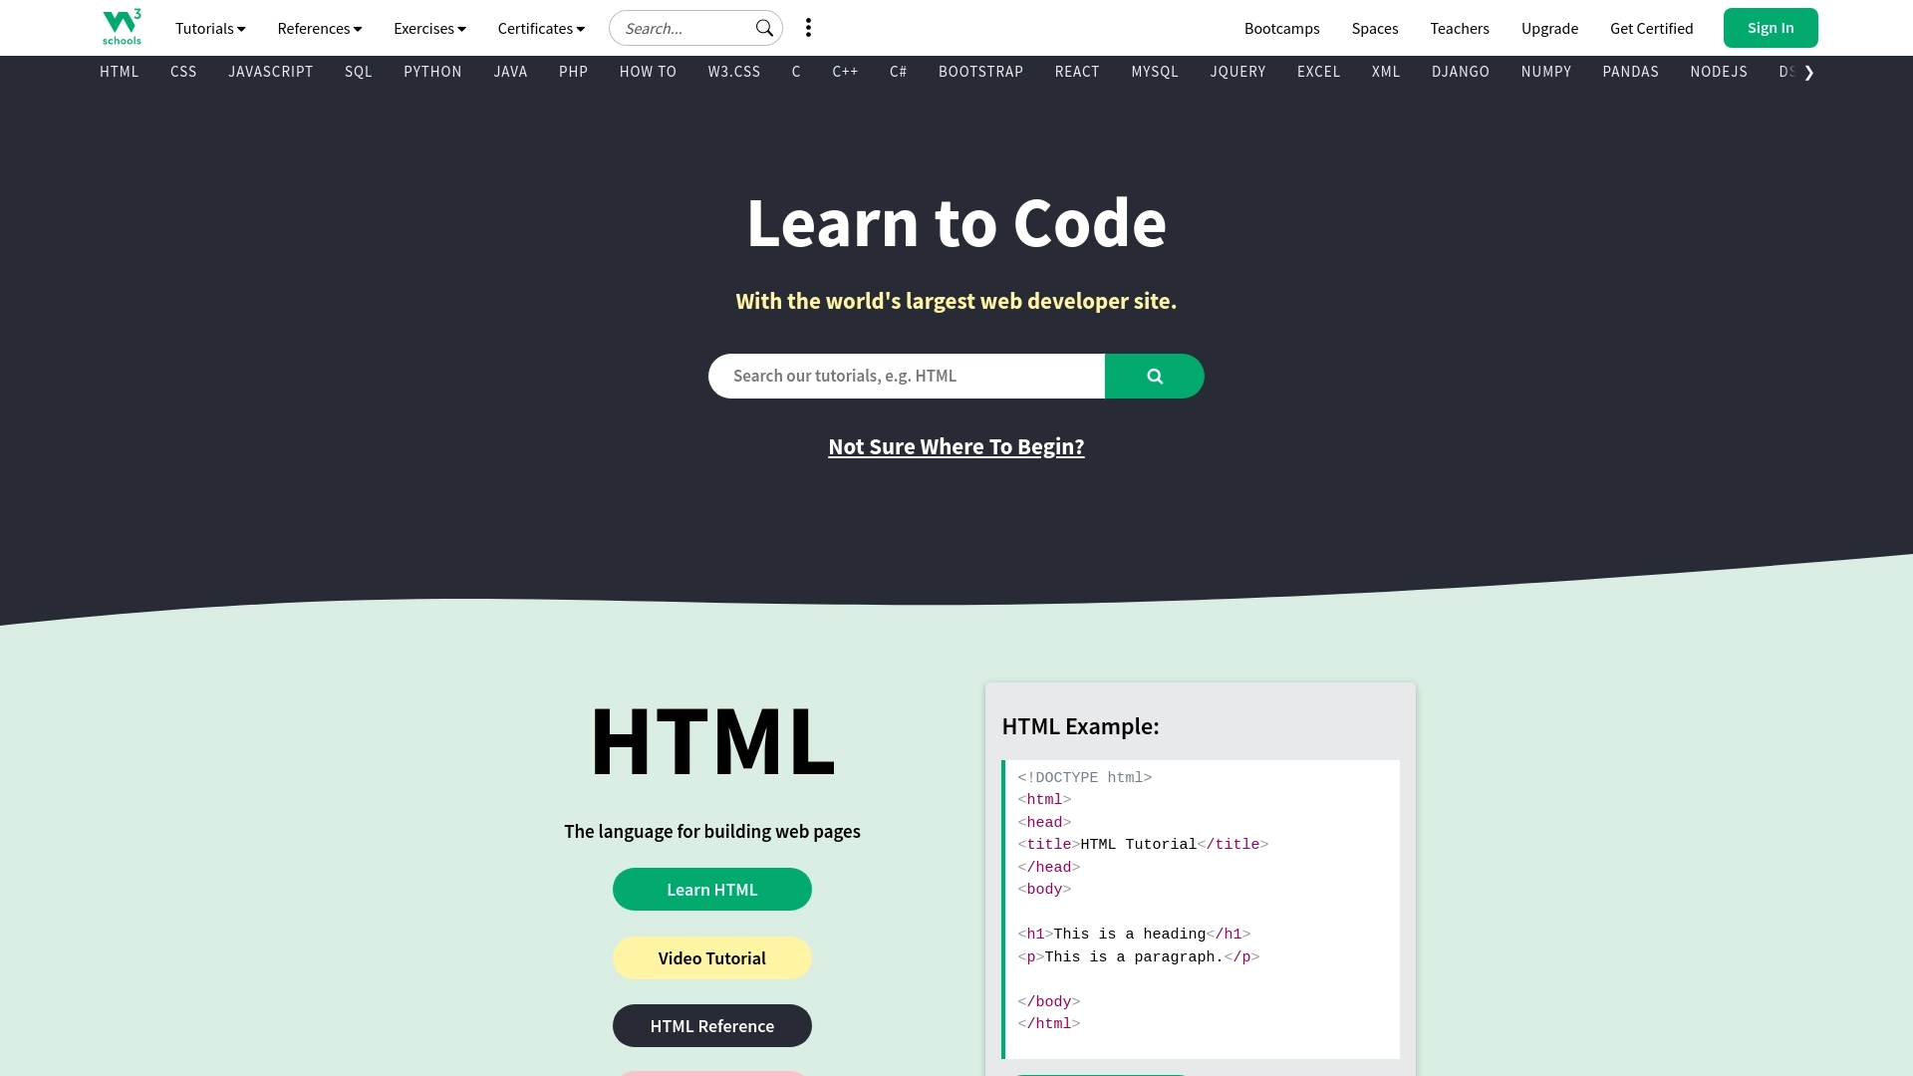1913x1076 pixels.
Task: Click the green hero search button
Action: [1154, 376]
